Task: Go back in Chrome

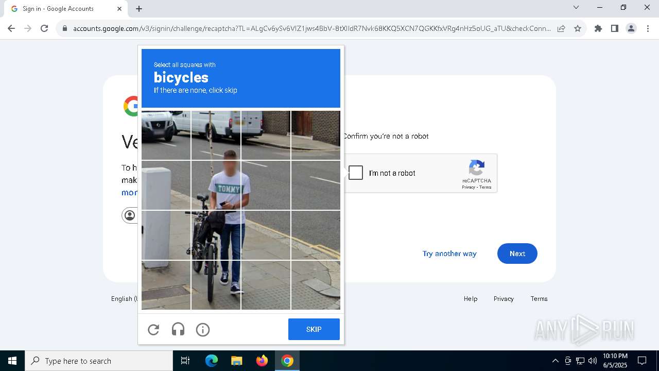Action: coord(11,28)
